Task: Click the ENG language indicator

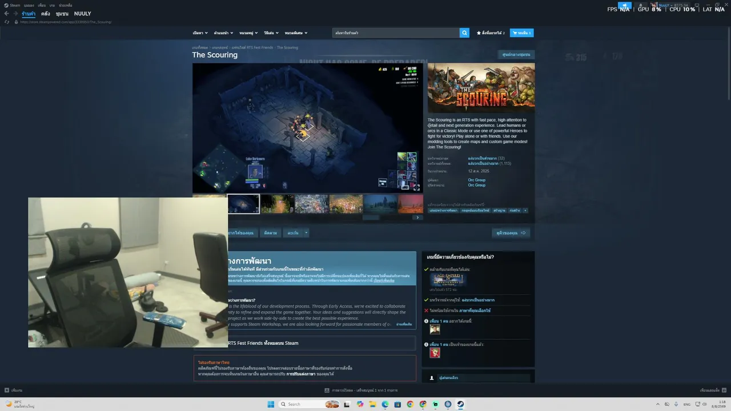Action: click(x=687, y=404)
